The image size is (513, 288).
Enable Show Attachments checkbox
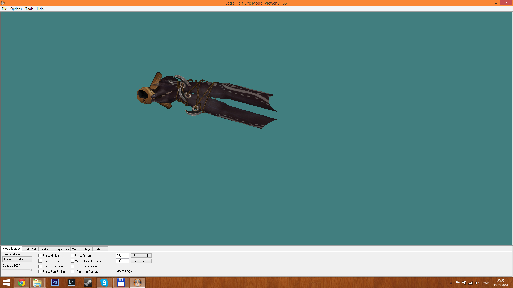pyautogui.click(x=40, y=266)
